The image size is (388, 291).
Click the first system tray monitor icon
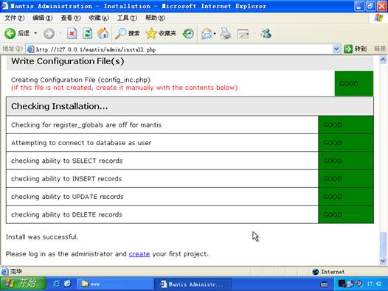pyautogui.click(x=342, y=284)
